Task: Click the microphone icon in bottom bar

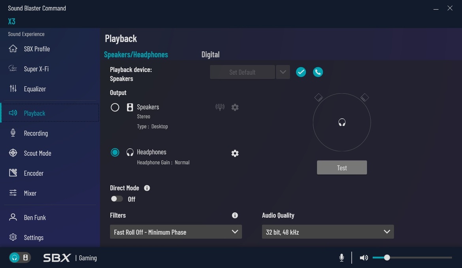Action: [341, 258]
